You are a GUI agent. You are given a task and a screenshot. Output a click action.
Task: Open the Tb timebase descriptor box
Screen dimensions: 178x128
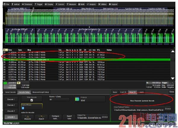click(x=153, y=85)
